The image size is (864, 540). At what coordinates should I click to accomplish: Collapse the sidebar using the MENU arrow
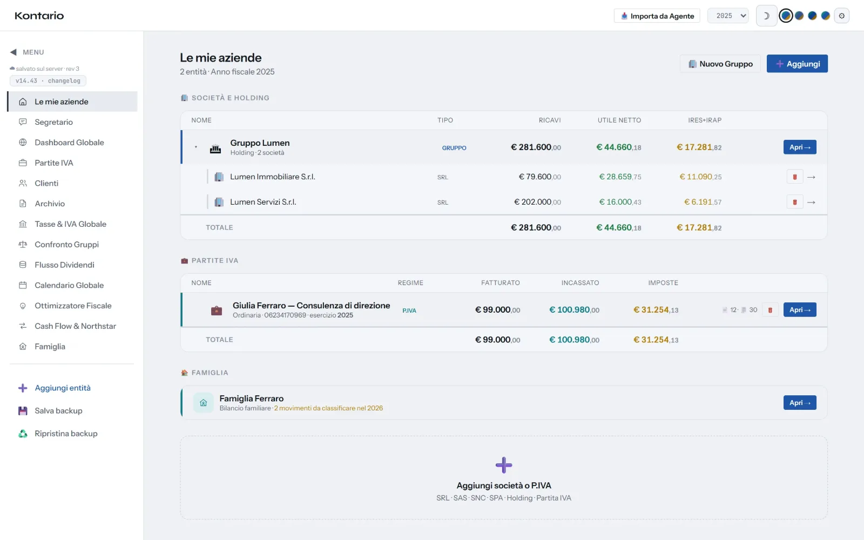[13, 52]
